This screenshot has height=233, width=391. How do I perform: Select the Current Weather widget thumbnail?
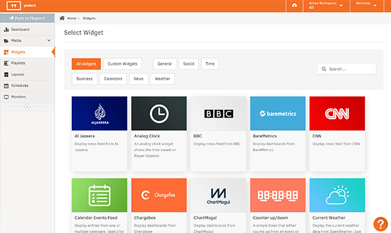[337, 195]
